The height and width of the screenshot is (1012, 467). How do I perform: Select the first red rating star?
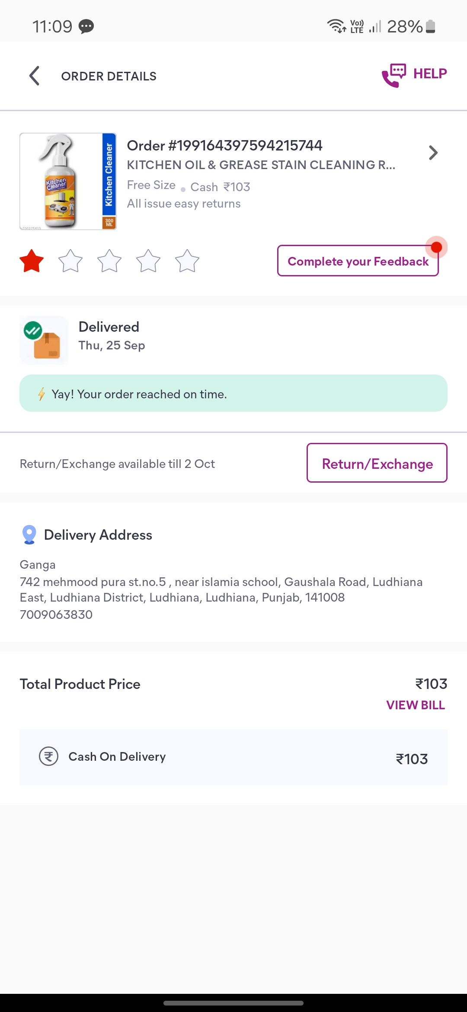[x=32, y=261]
